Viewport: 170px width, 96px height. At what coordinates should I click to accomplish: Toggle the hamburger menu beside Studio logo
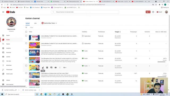tap(3, 12)
